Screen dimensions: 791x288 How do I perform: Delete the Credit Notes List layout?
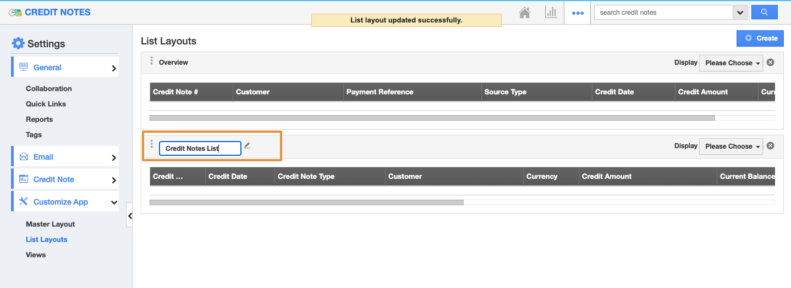770,146
